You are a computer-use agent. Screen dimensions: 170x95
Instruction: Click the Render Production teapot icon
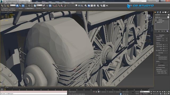107,6
